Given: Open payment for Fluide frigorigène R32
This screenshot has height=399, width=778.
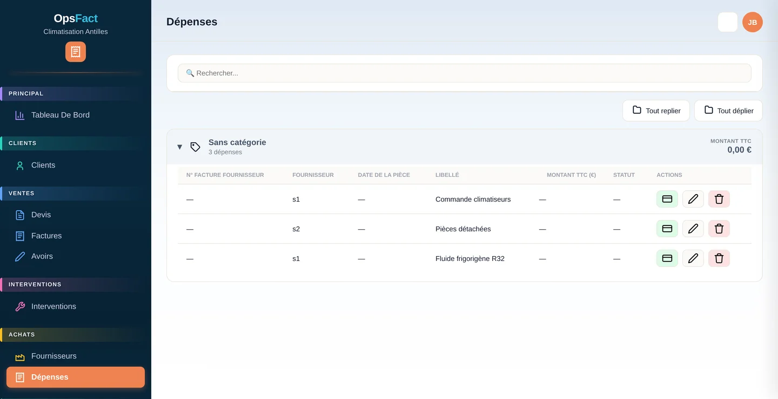Looking at the screenshot, I should point(667,258).
